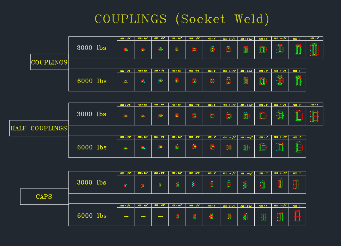The height and width of the screenshot is (246, 341).
Task: Click the title text COUPLINGS (Socket Weld)
Action: tap(182, 19)
